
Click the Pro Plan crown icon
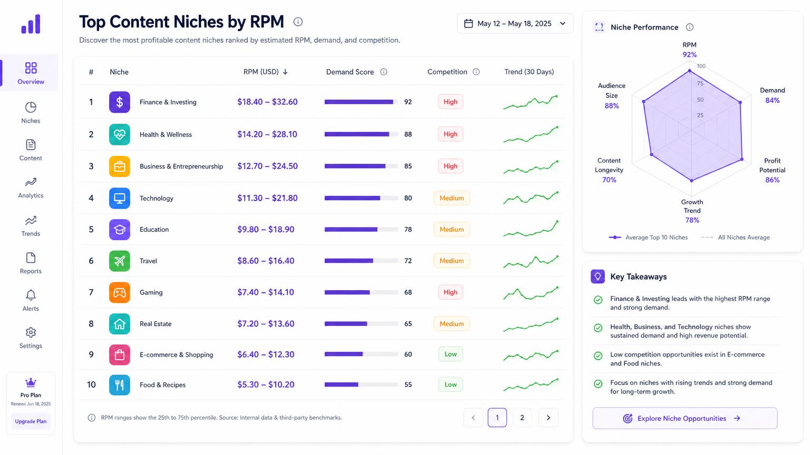(x=31, y=382)
